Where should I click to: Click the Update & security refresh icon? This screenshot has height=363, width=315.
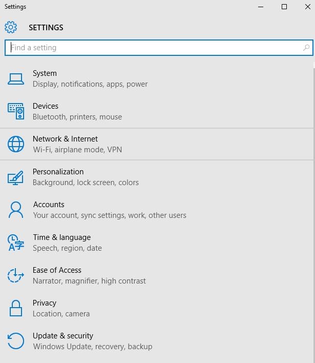[15, 341]
